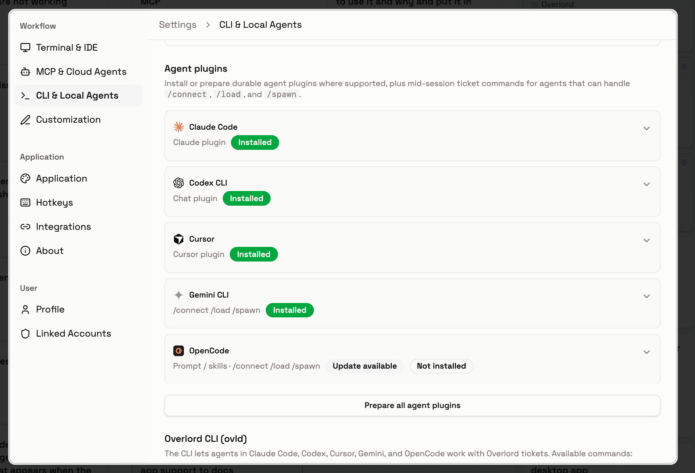Click the Terminal & IDE monitor icon

click(x=25, y=48)
